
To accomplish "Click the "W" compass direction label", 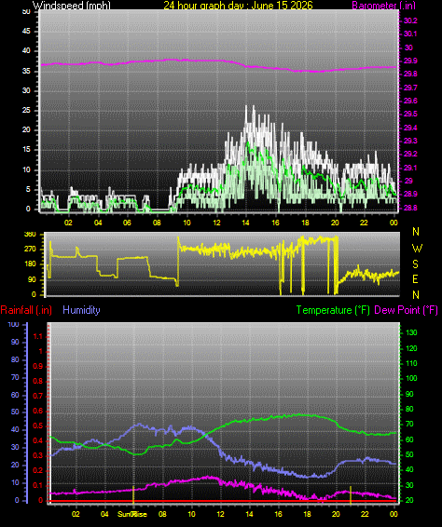I will click(x=417, y=249).
